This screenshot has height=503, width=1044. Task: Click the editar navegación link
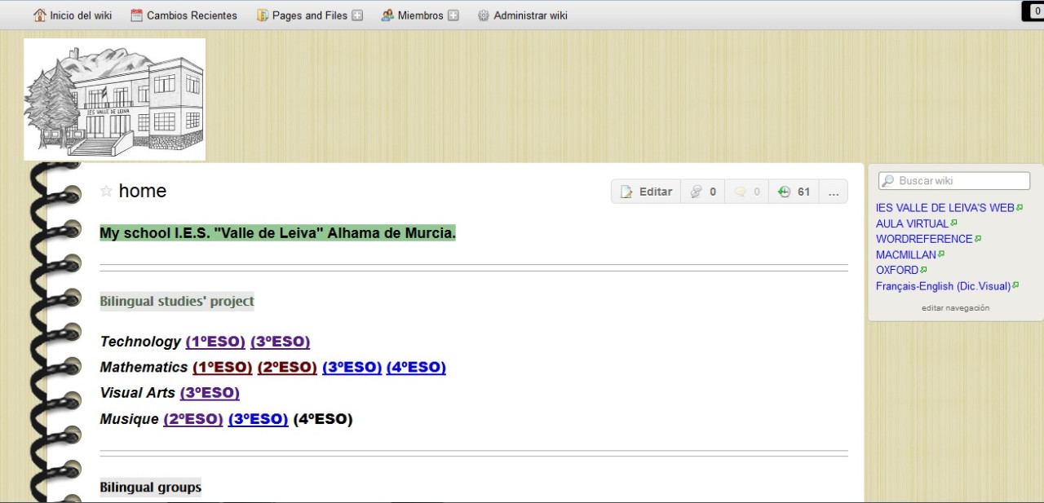tap(955, 308)
